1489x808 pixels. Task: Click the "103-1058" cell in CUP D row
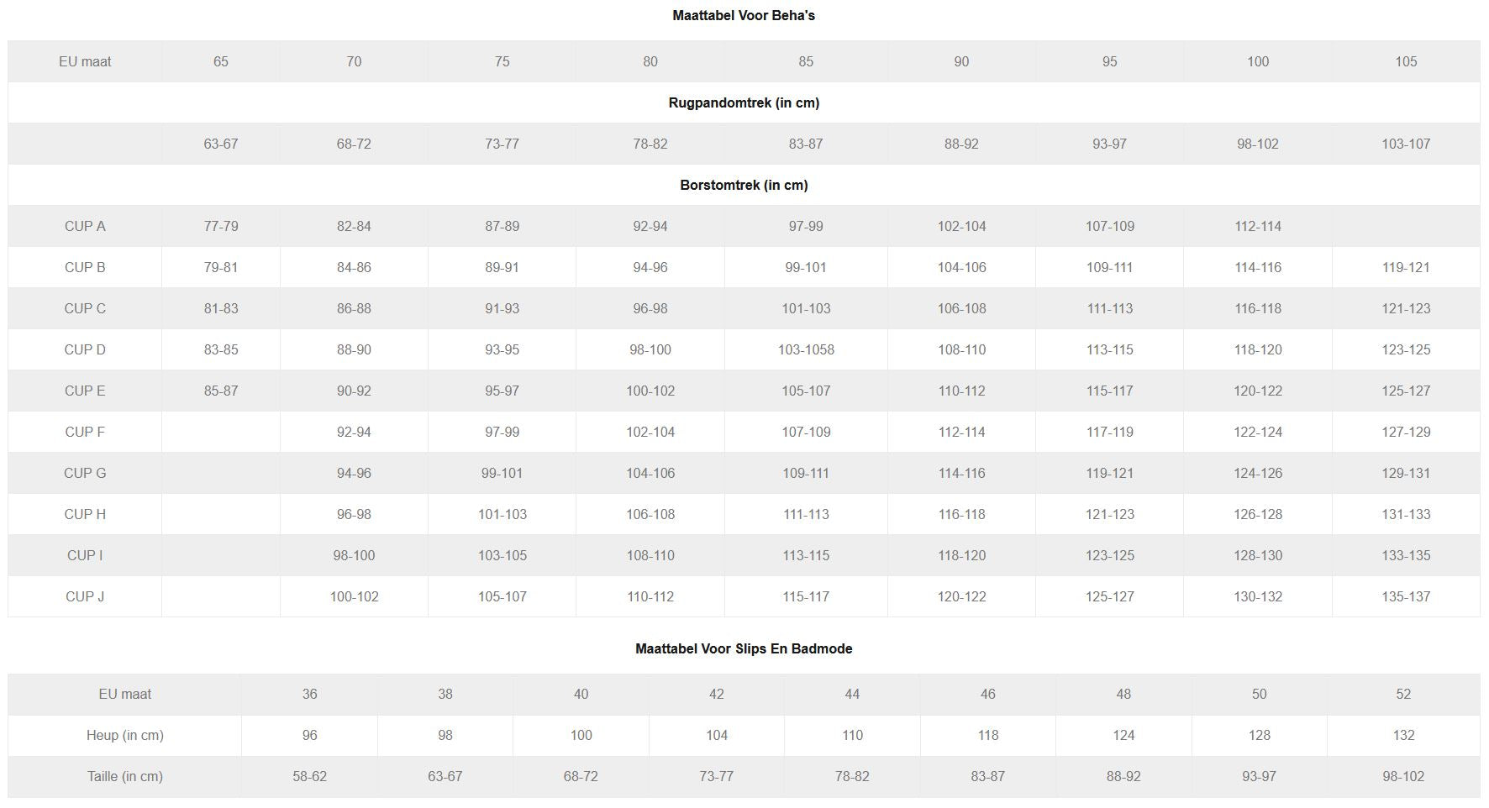[806, 349]
